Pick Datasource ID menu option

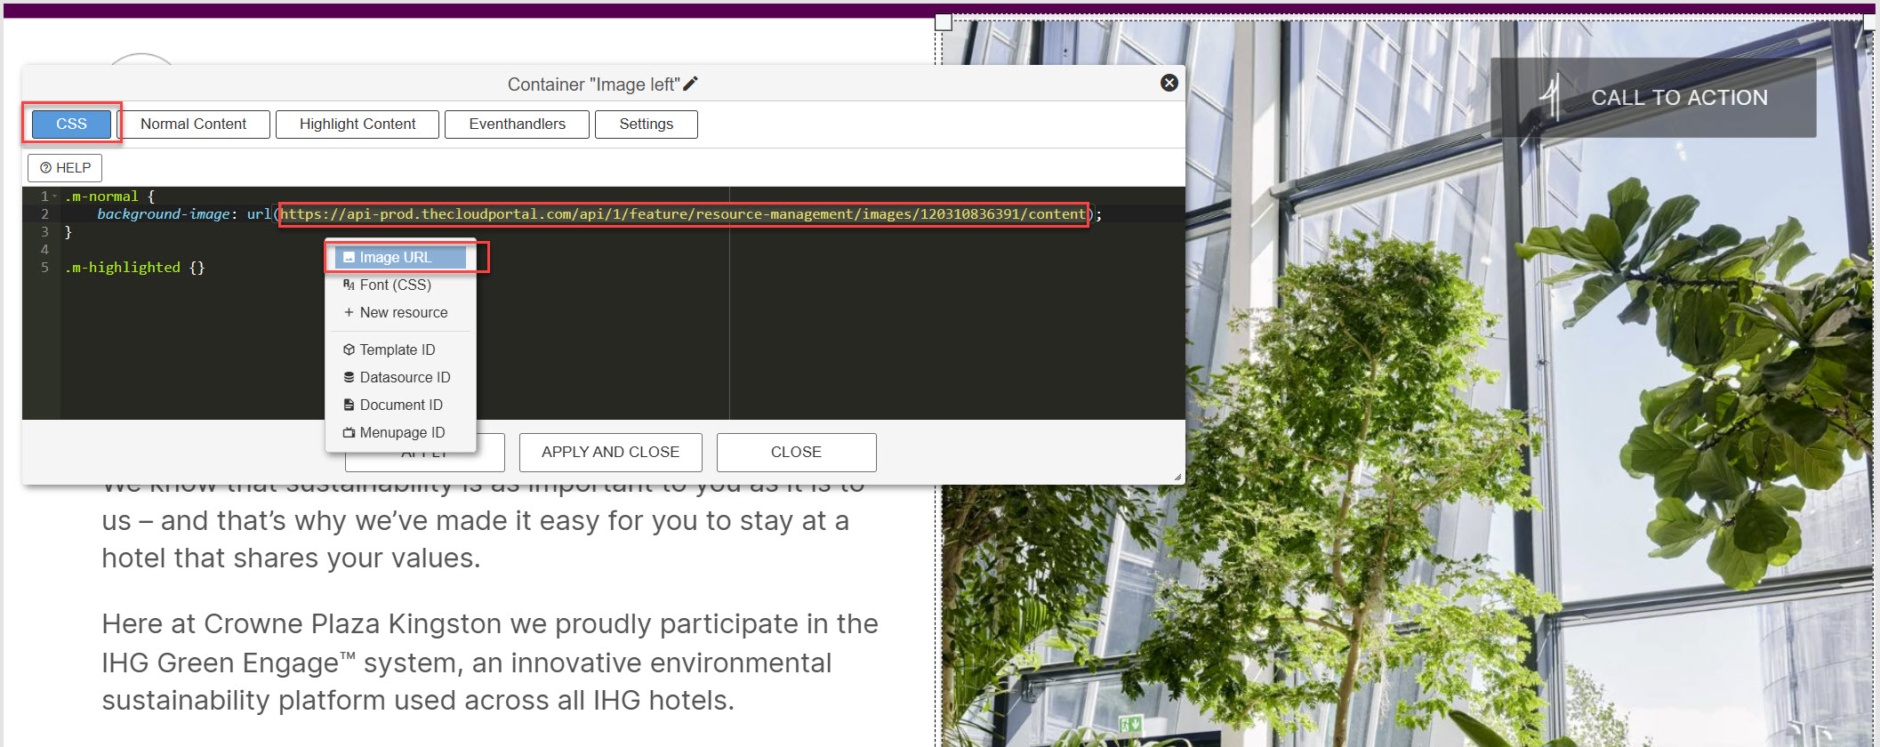coord(405,378)
